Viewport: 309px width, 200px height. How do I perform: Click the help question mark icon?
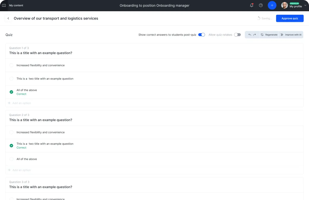[x=261, y=5]
